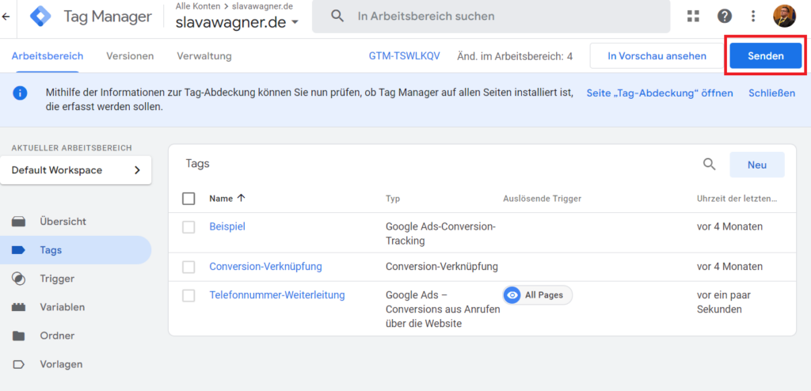The height and width of the screenshot is (391, 811).
Task: Check the Beispiel tag checkbox
Action: click(188, 227)
